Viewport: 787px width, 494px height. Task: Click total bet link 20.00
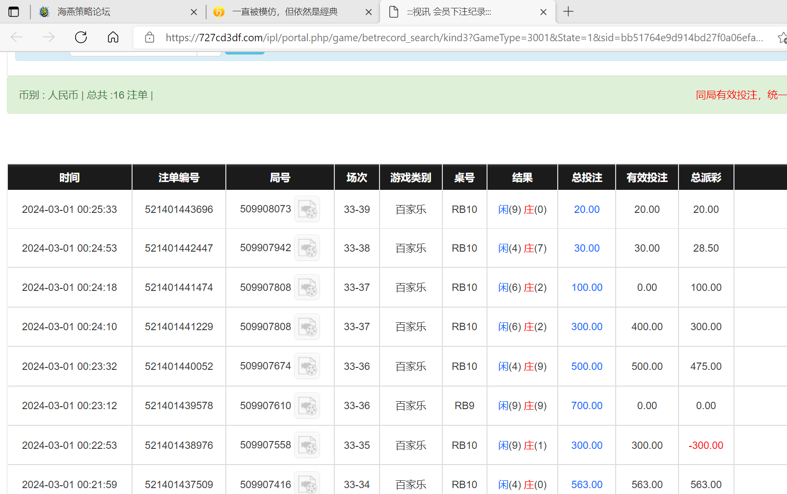pyautogui.click(x=587, y=209)
